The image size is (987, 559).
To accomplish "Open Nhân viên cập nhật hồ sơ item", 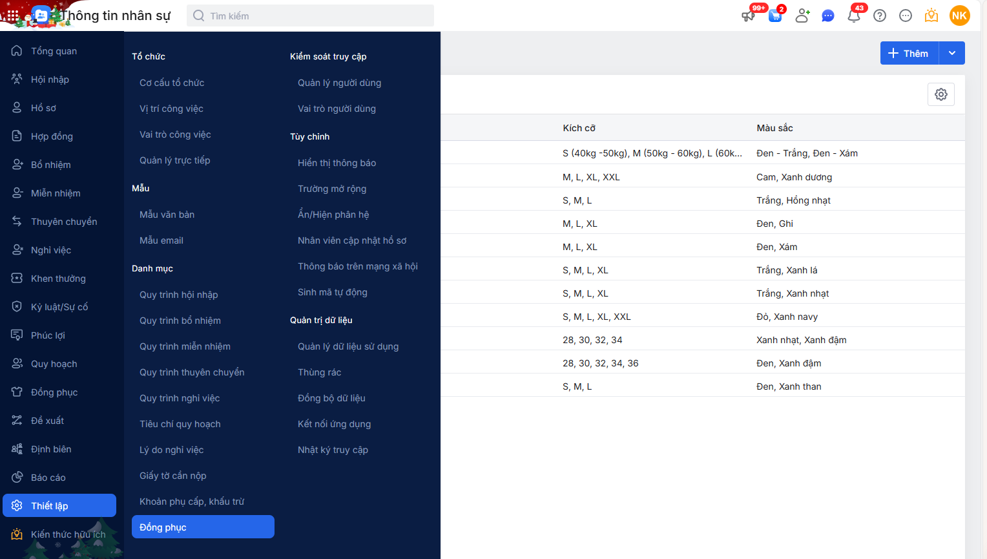I will point(352,240).
